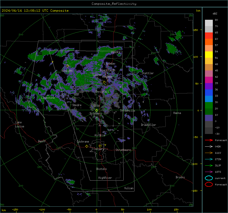Viewport: 228px width, 213px height.
Task: Select the yellow 54-51 dBZ swatch
Action: coord(209,55)
